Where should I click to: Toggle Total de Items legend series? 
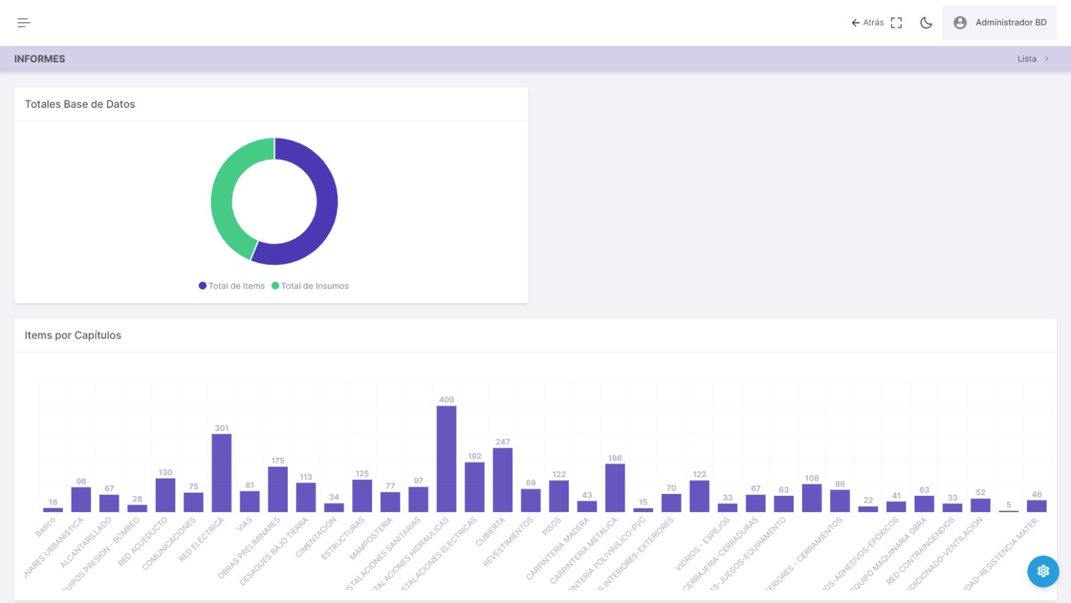click(232, 286)
